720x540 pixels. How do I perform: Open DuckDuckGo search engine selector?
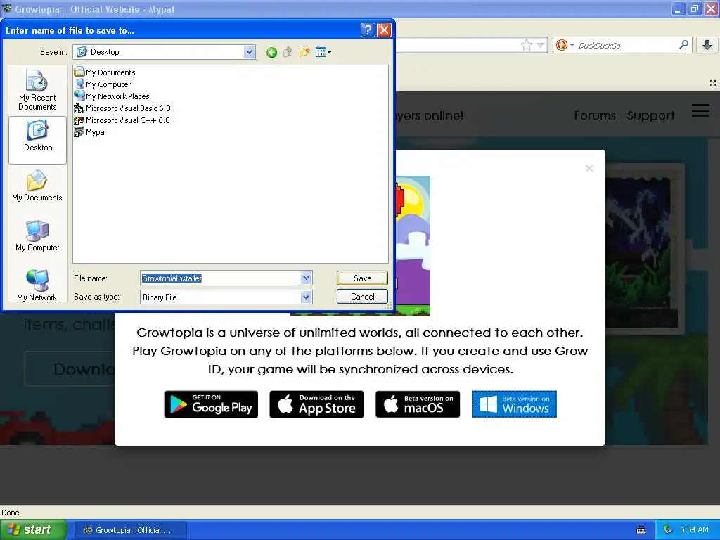(x=565, y=45)
